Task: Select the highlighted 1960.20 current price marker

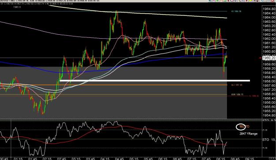Action: (x=269, y=58)
